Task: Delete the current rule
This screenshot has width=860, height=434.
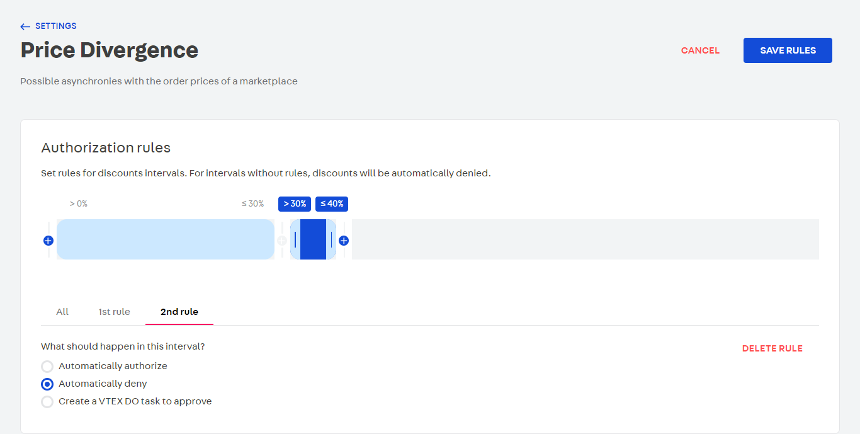Action: click(772, 348)
